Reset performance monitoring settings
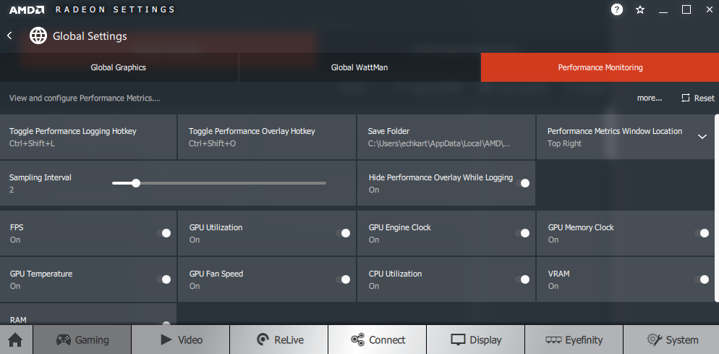The width and height of the screenshot is (719, 354). (697, 98)
